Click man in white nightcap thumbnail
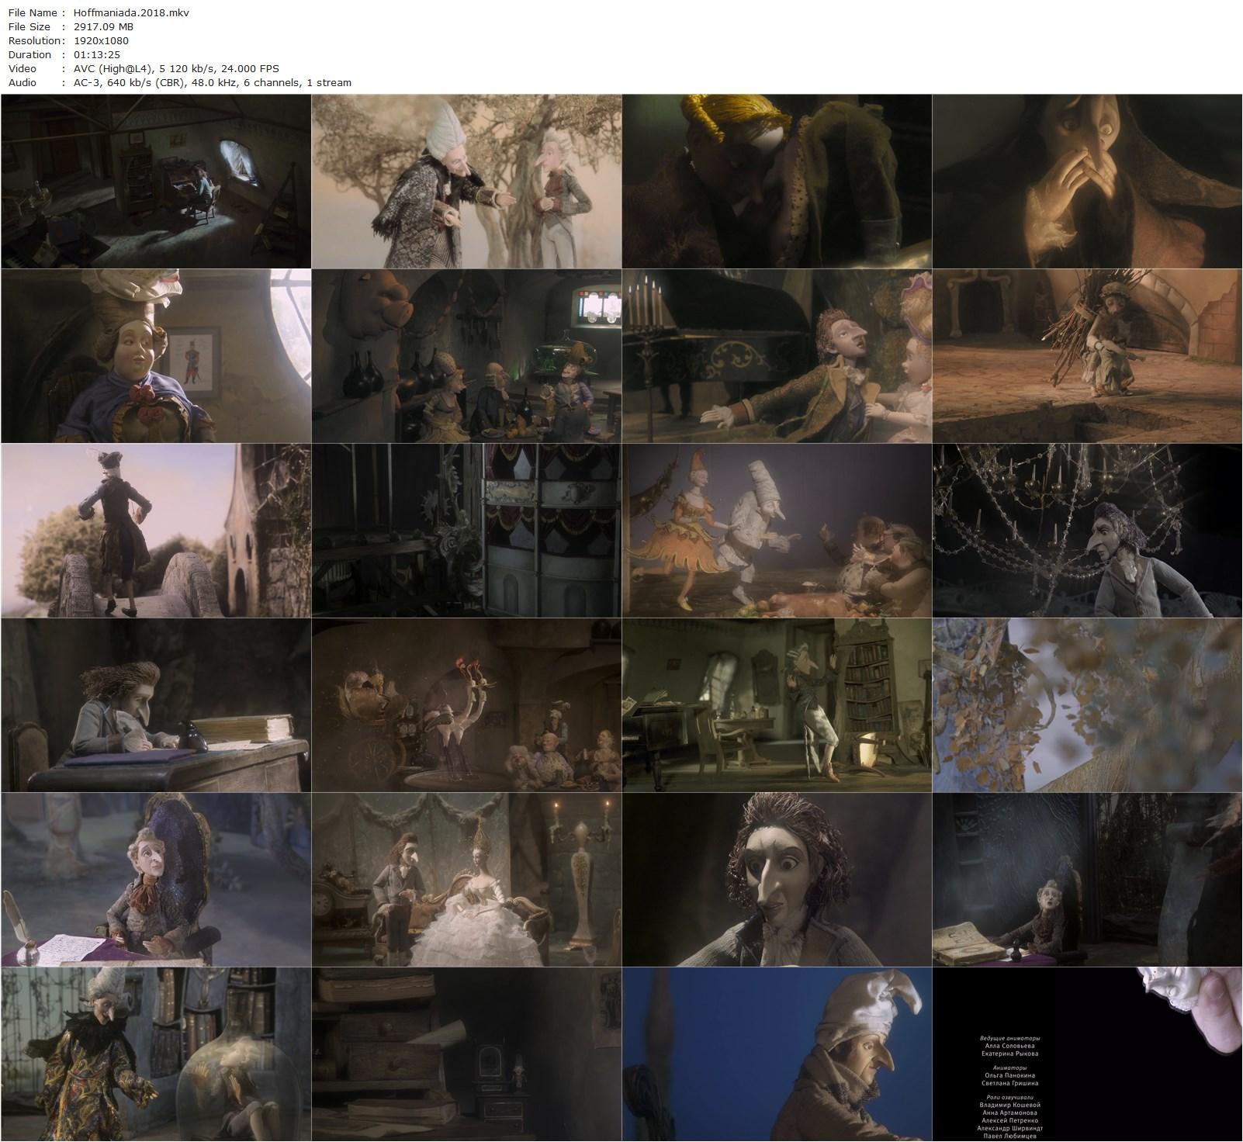This screenshot has height=1142, width=1243. coord(777,1054)
